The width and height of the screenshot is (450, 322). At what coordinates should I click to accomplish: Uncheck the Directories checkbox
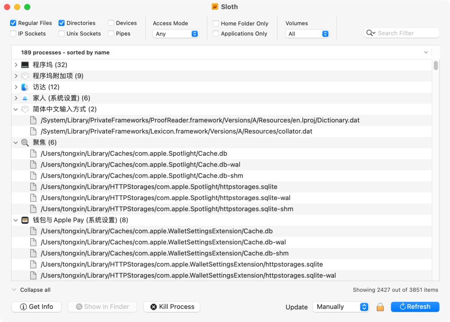click(x=62, y=23)
